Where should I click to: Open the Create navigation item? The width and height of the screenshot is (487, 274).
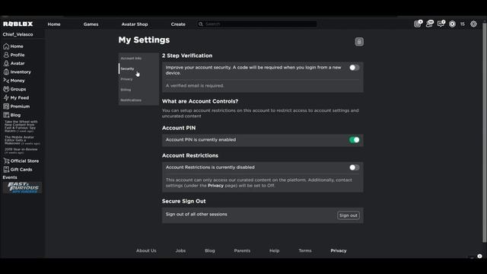[178, 24]
